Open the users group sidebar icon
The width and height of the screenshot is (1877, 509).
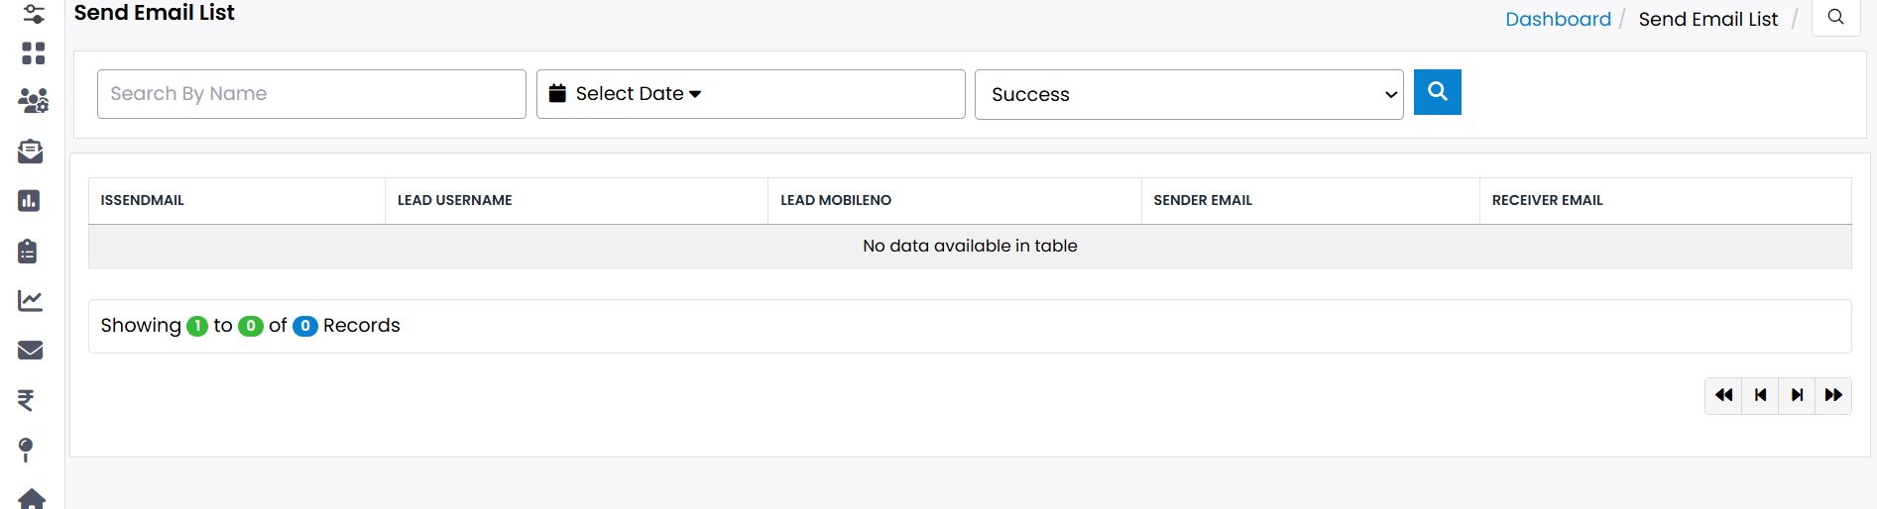[33, 101]
